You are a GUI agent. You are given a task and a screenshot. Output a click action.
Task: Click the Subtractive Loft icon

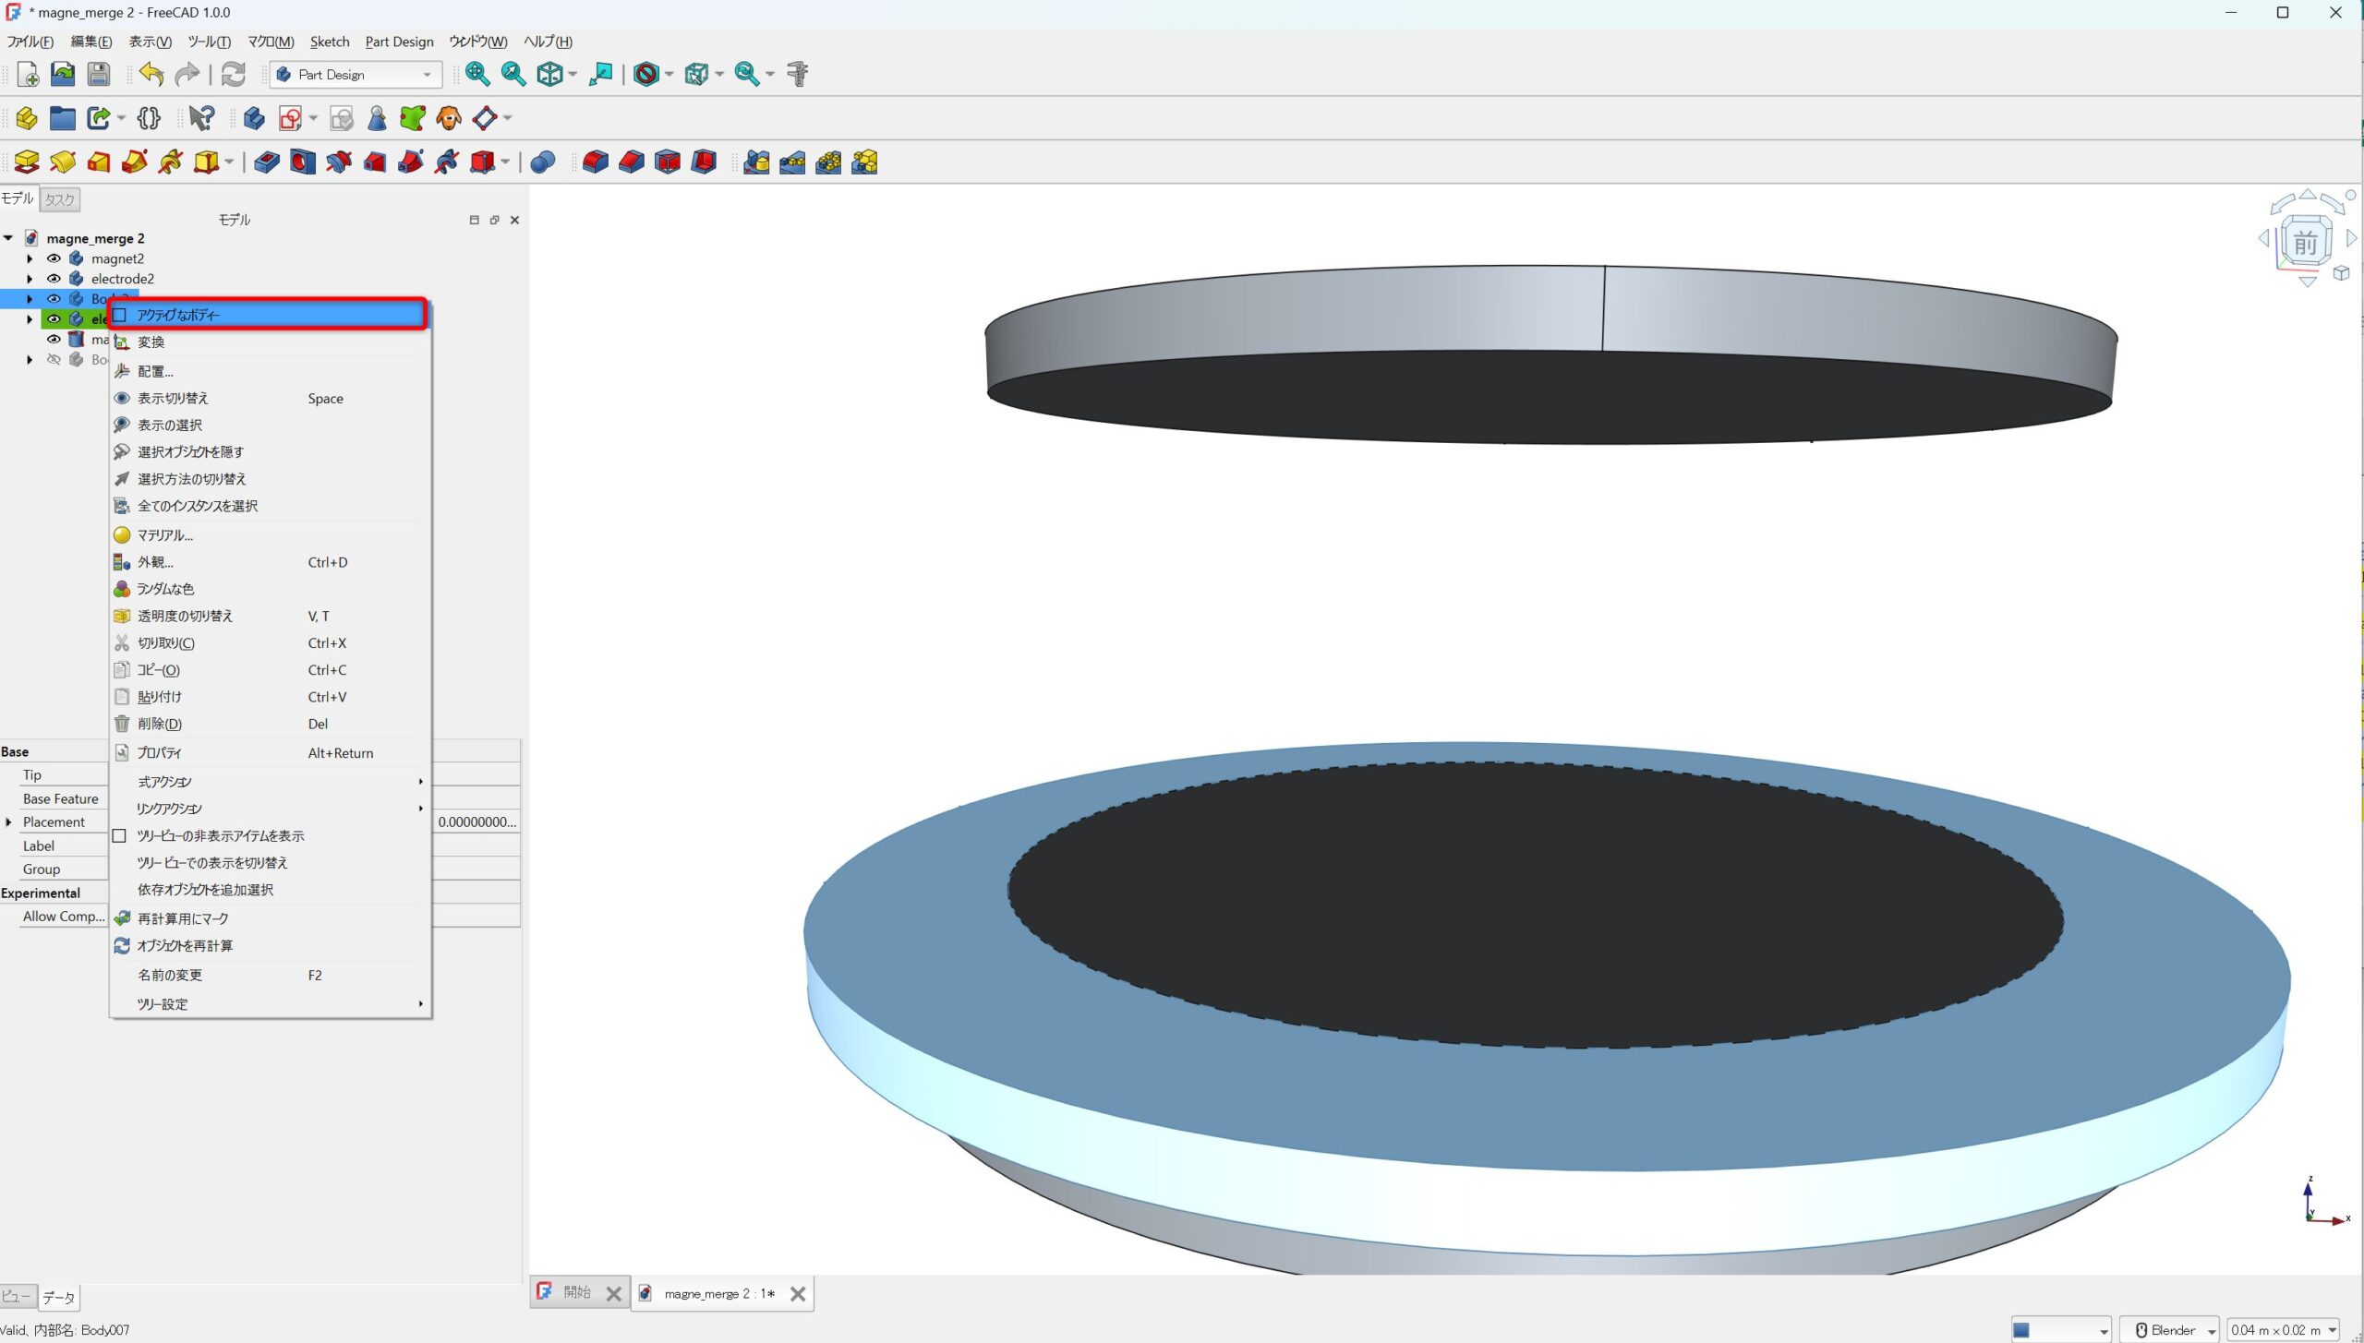coord(374,162)
